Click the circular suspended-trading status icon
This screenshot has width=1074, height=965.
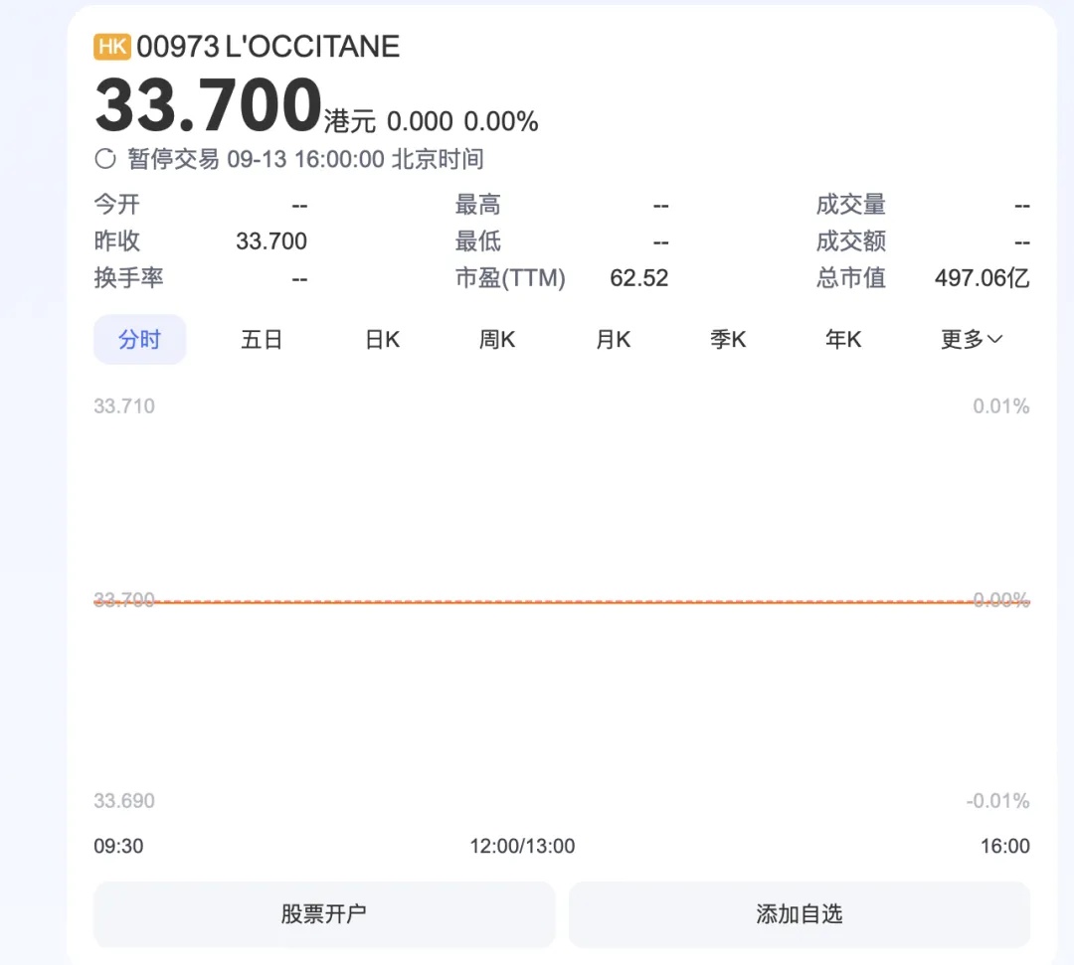coord(105,159)
